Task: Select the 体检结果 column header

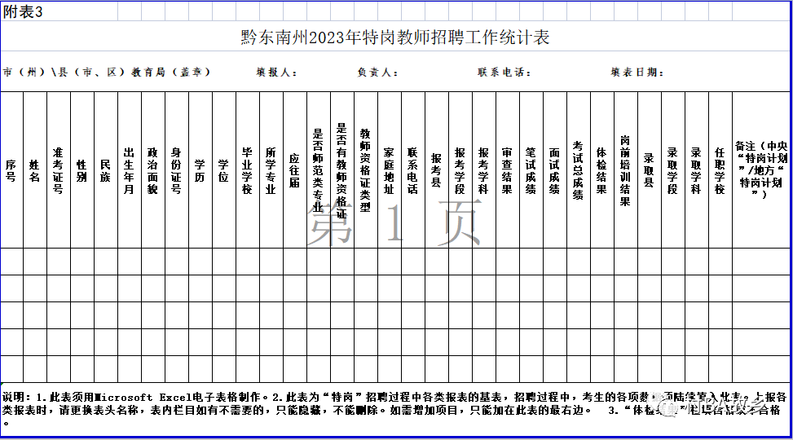Action: (x=602, y=170)
